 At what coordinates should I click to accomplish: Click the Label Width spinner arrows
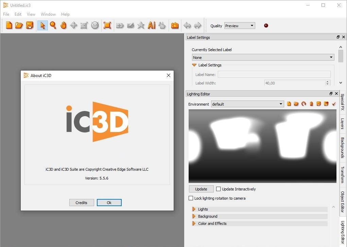click(328, 83)
